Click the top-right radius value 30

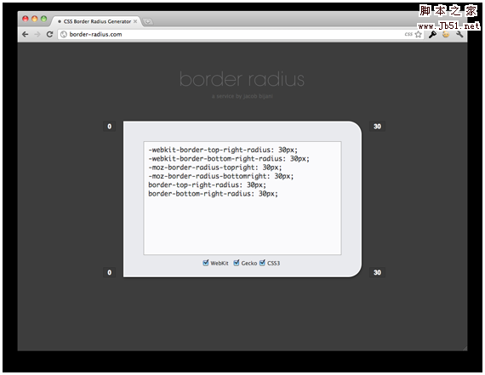(x=377, y=126)
